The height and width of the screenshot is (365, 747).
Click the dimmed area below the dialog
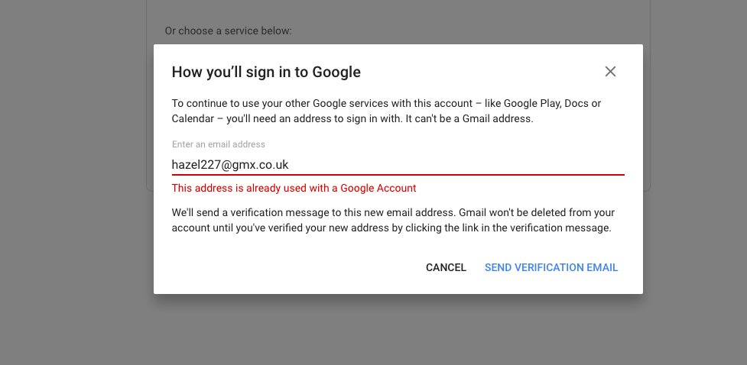(398, 329)
